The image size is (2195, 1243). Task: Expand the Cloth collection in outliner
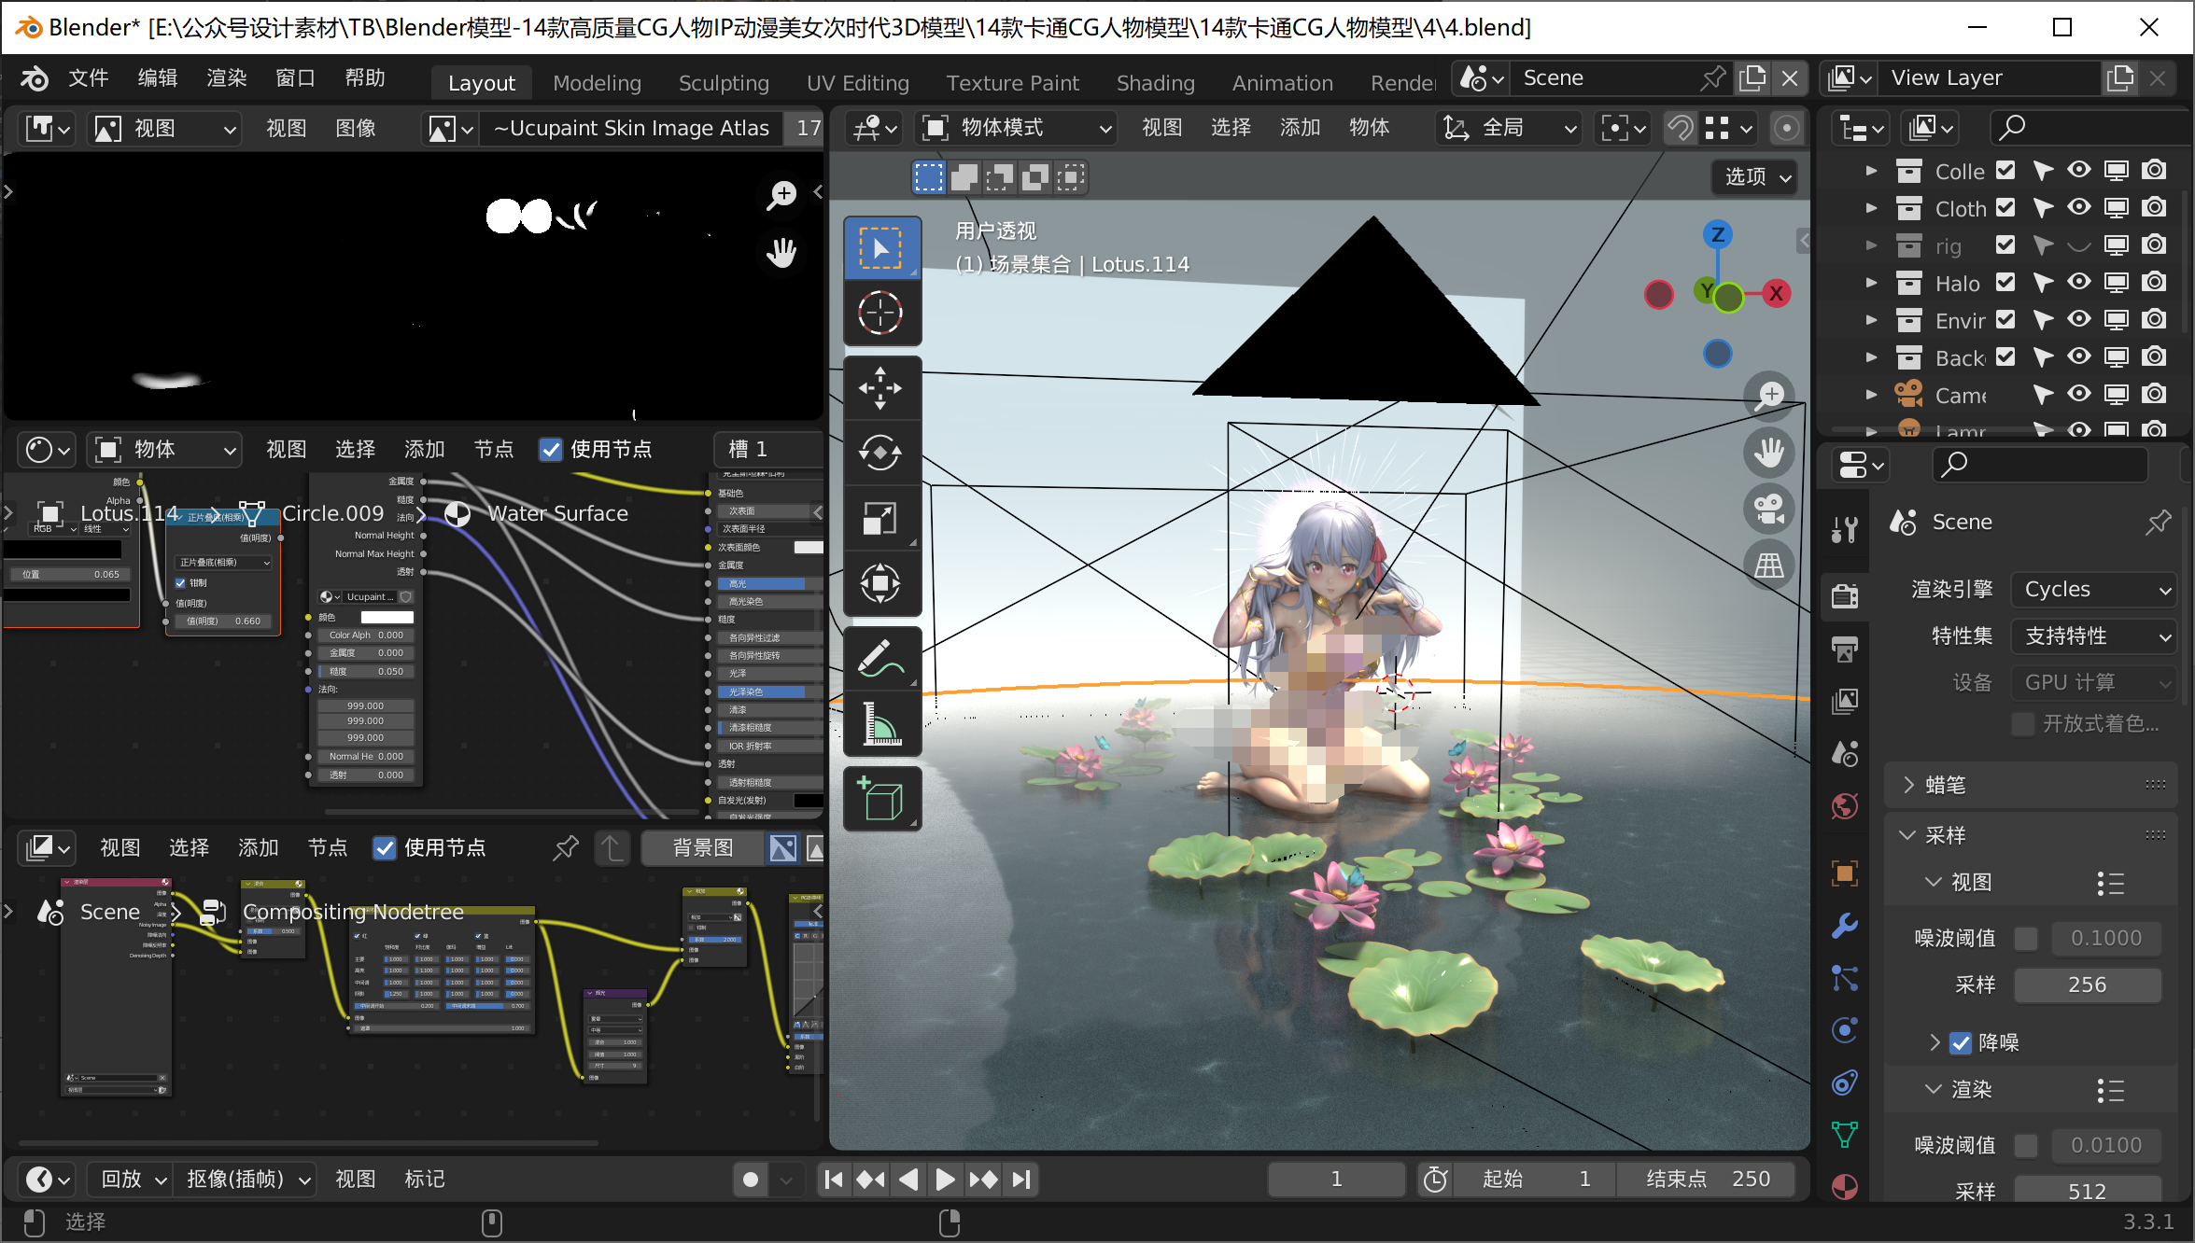pos(1871,208)
